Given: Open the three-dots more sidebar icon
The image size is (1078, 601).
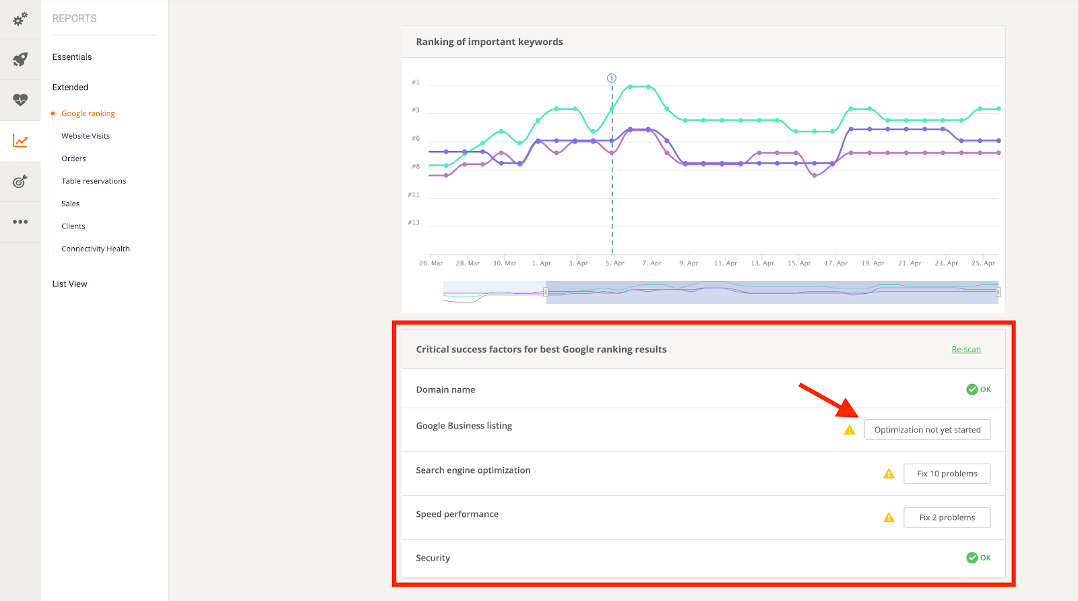Looking at the screenshot, I should click(x=20, y=222).
